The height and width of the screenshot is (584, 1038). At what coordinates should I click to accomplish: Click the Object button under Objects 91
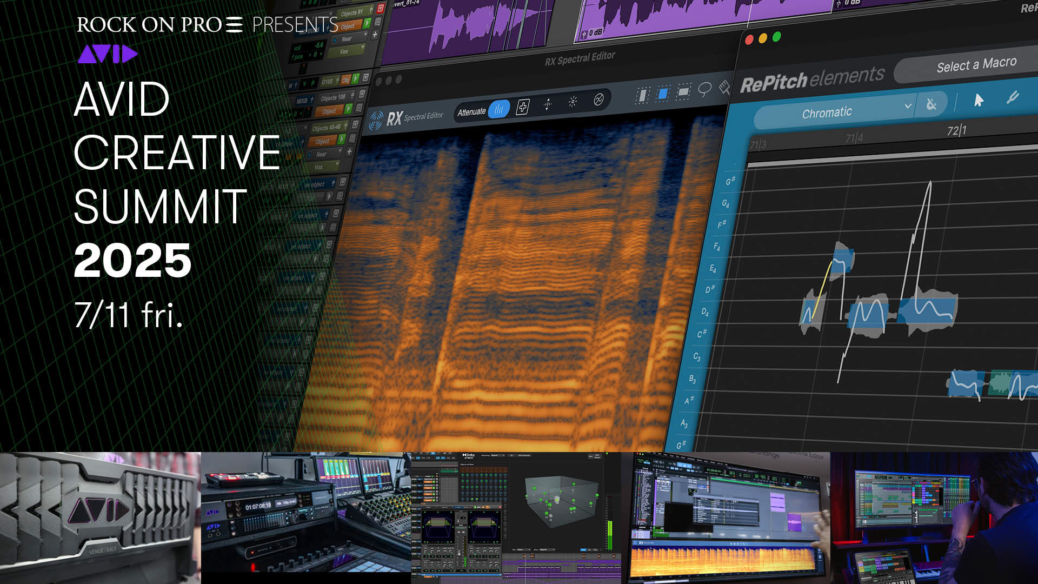349,25
